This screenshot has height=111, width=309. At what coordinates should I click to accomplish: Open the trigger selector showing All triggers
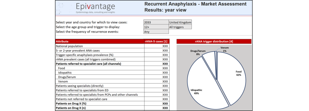[180, 27]
